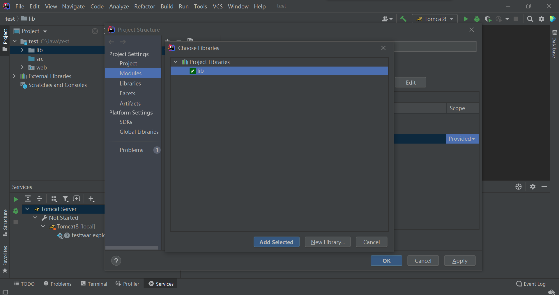Collapse the Tomcat Server node
Screen dimensions: 559x295
pyautogui.click(x=27, y=209)
